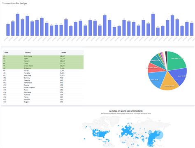Image resolution: width=195 pixels, height=148 pixels.
Task: Click United Kingdom in the country table
Action: click(29, 88)
